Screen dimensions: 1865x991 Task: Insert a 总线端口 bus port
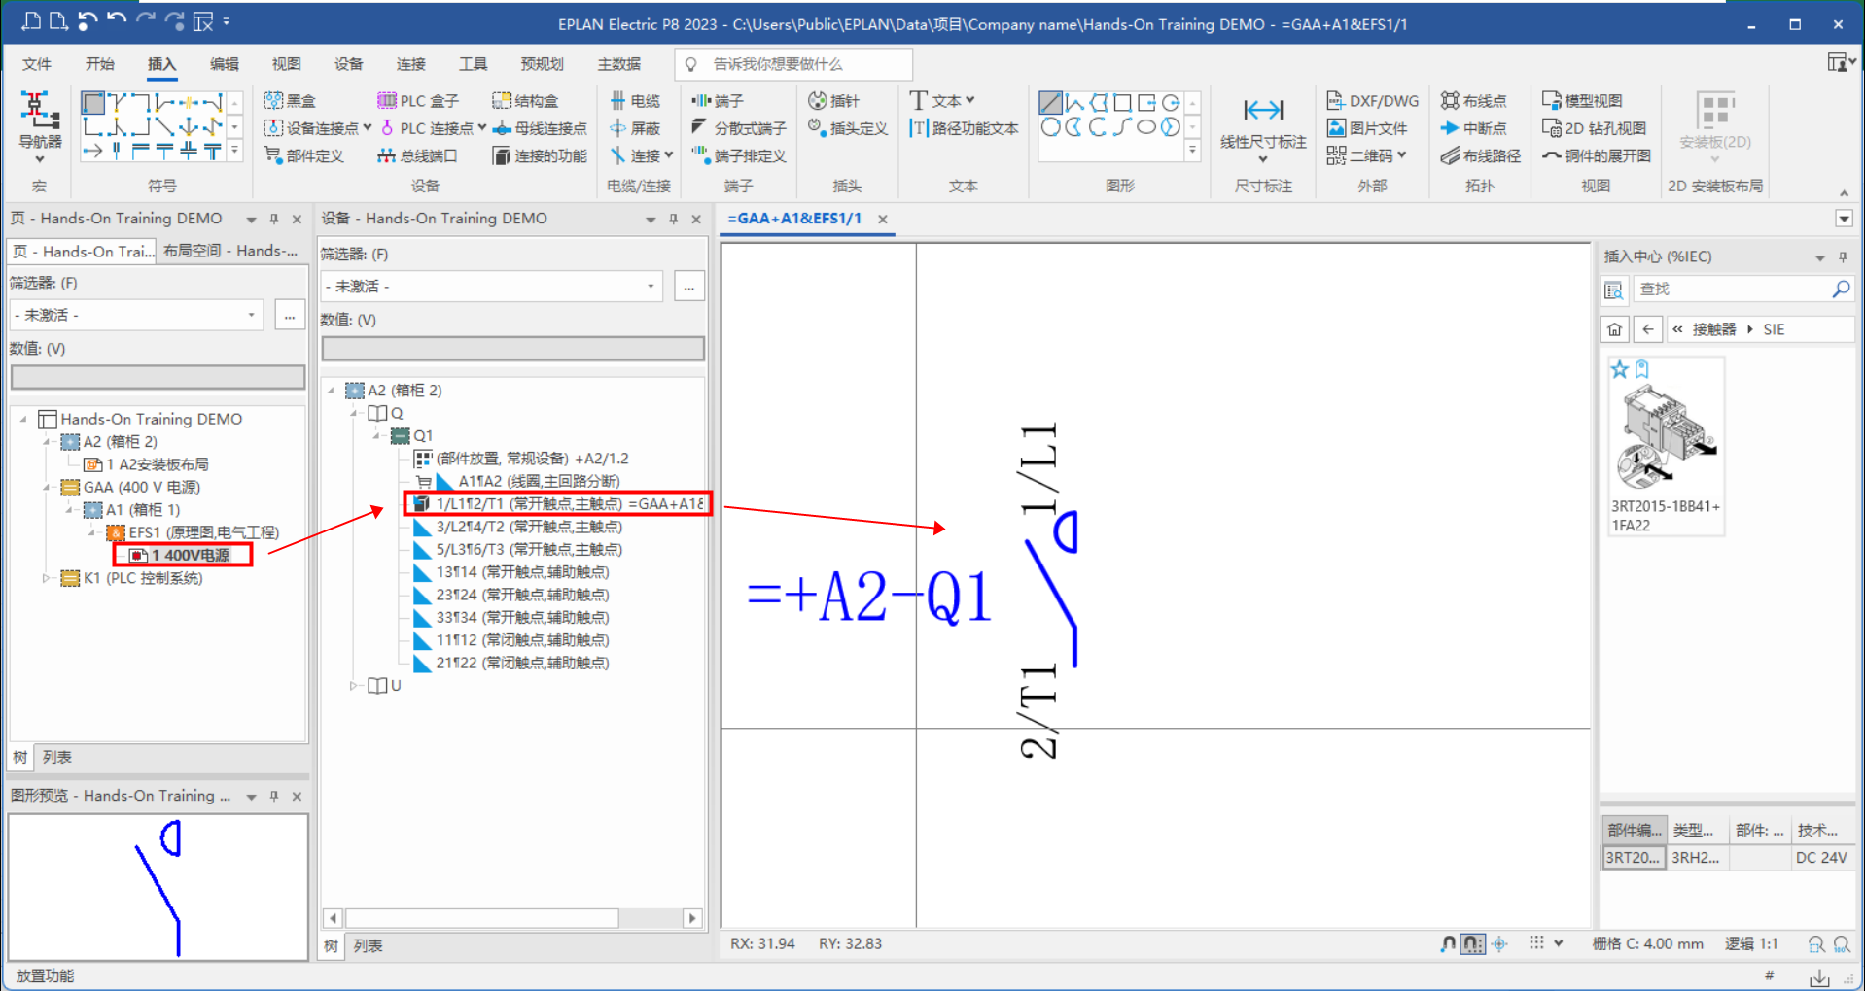[417, 155]
